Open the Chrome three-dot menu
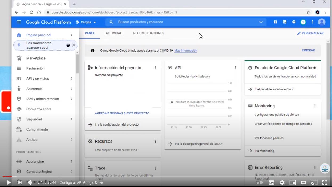The width and height of the screenshot is (332, 187). [x=325, y=12]
